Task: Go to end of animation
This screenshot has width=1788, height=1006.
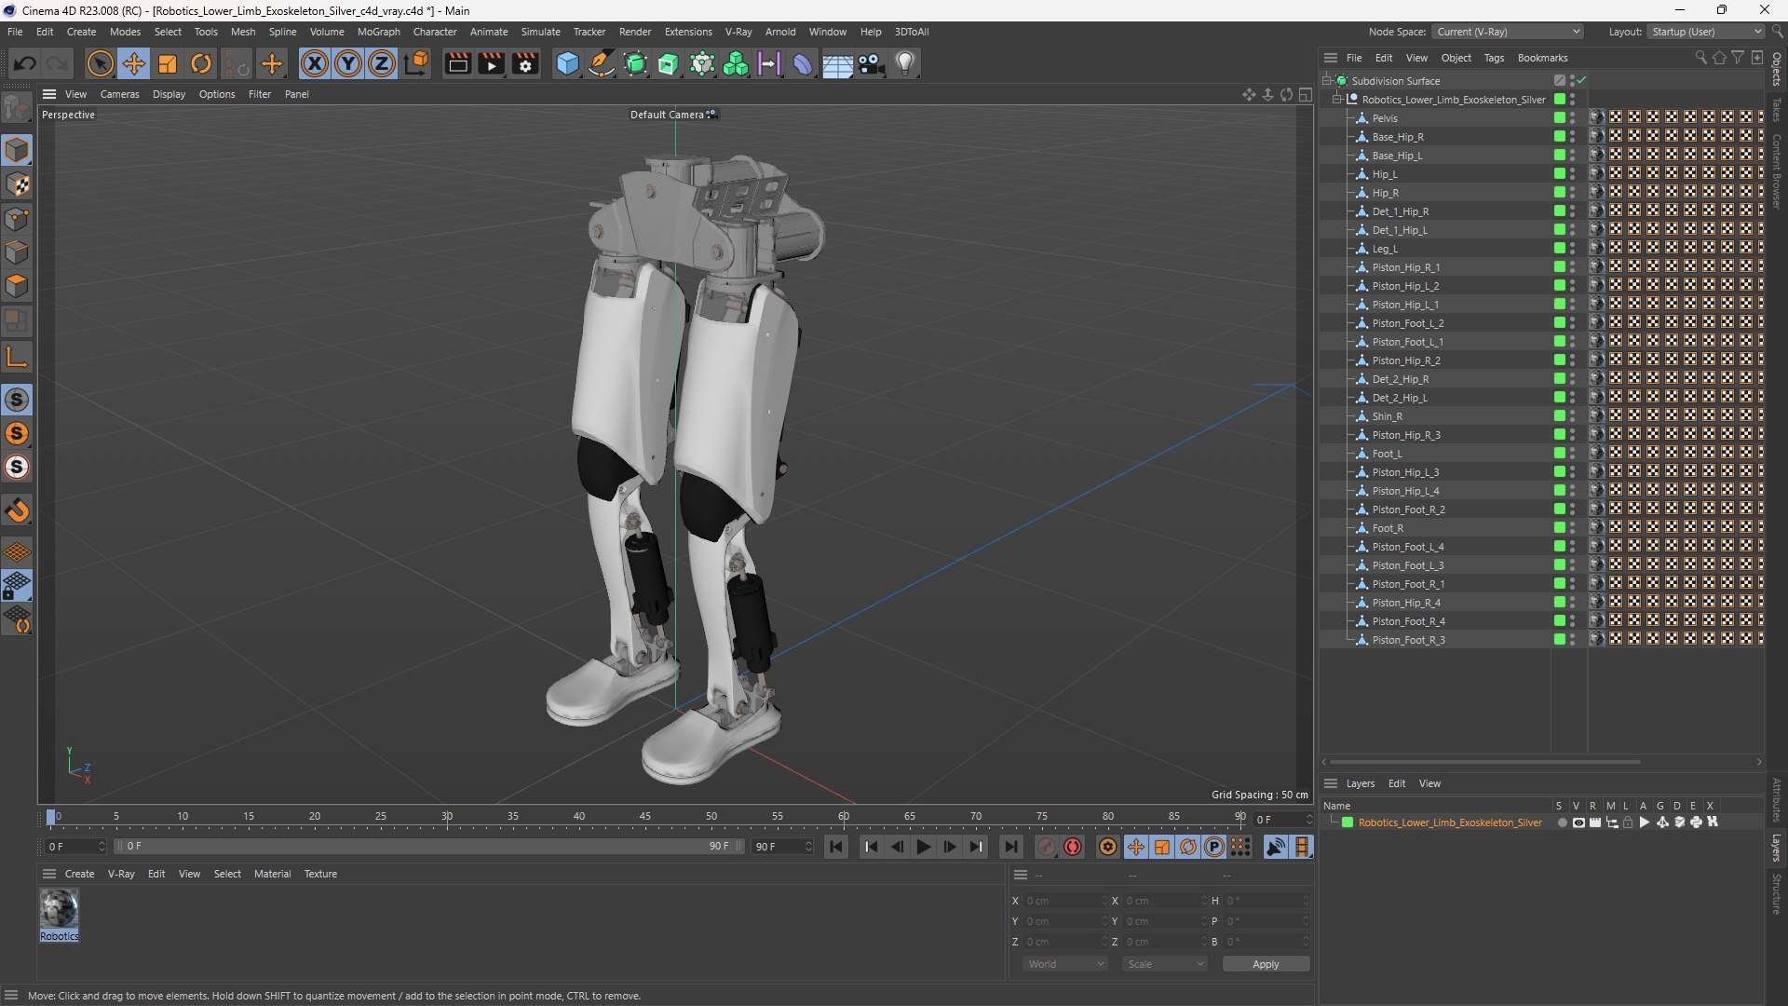Action: point(1010,847)
